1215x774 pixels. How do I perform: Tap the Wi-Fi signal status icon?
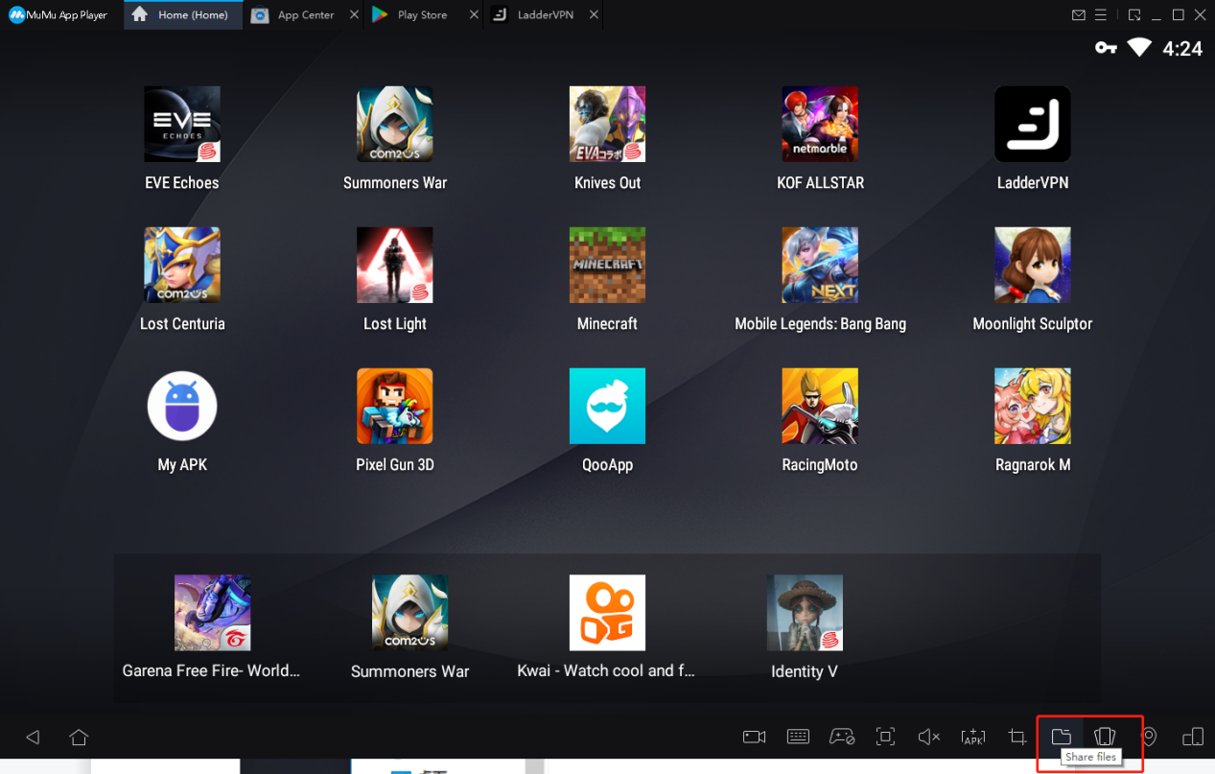(1139, 47)
